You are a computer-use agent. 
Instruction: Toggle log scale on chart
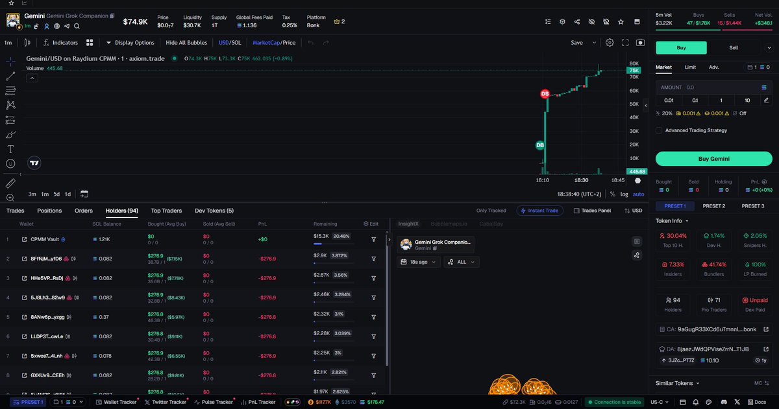coord(624,194)
